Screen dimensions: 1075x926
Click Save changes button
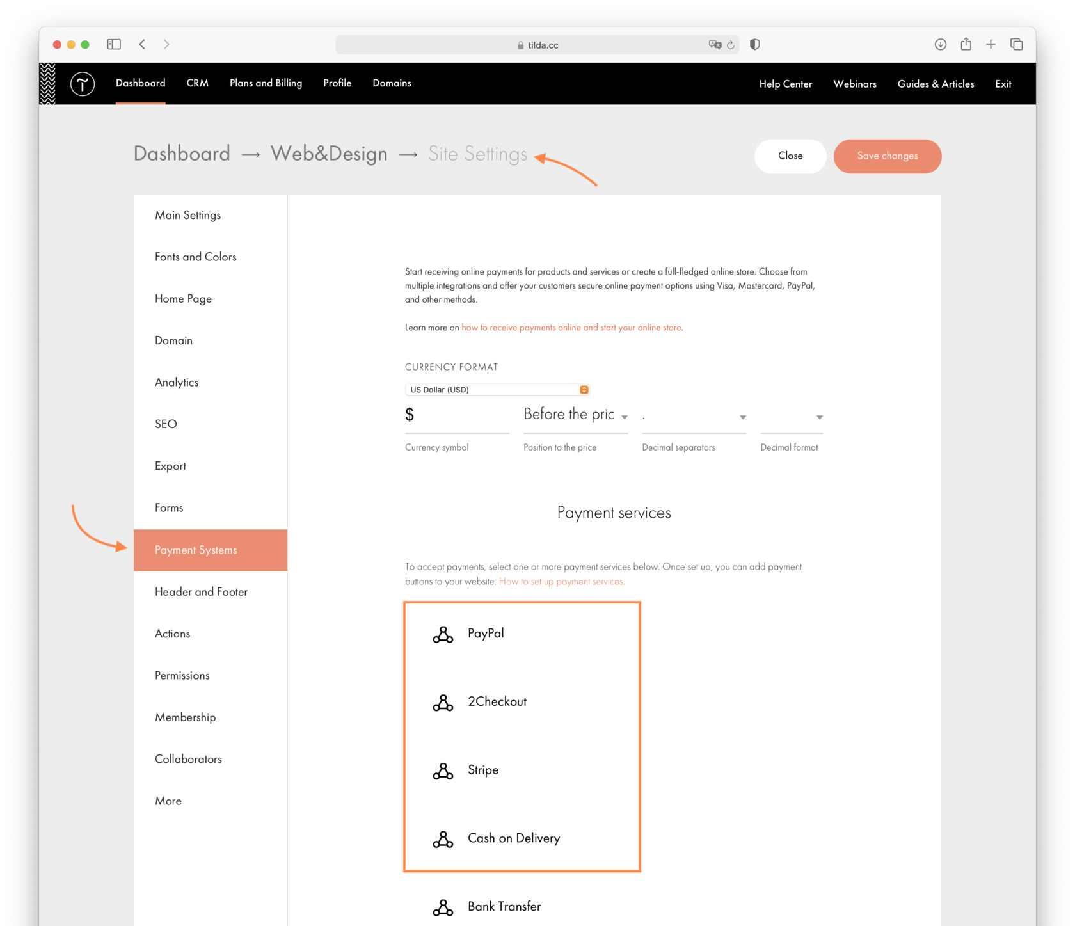888,156
